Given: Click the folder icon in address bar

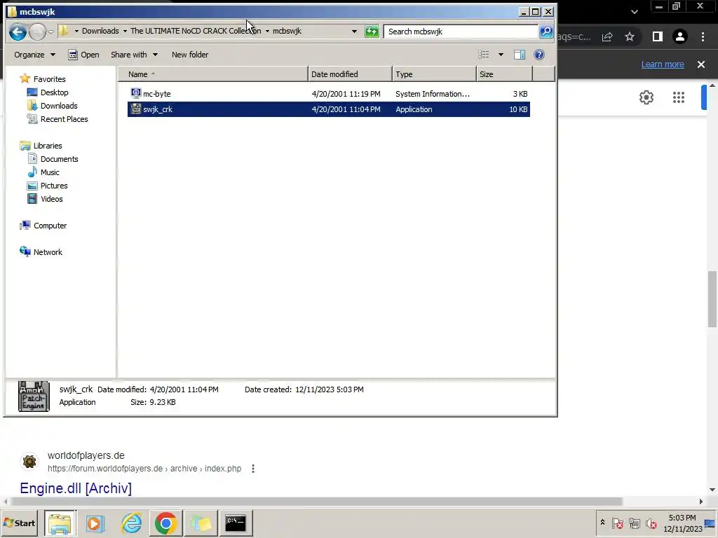Looking at the screenshot, I should [64, 31].
